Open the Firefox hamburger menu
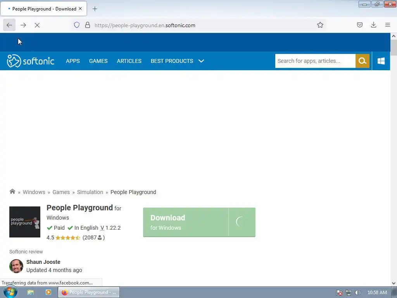The width and height of the screenshot is (397, 298). click(388, 25)
